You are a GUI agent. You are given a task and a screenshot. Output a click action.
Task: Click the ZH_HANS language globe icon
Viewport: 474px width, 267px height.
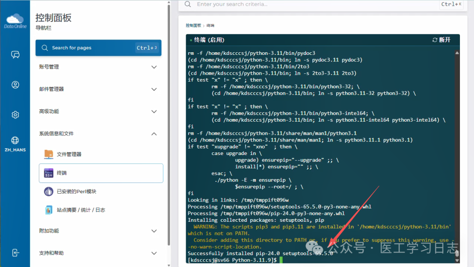pos(15,141)
